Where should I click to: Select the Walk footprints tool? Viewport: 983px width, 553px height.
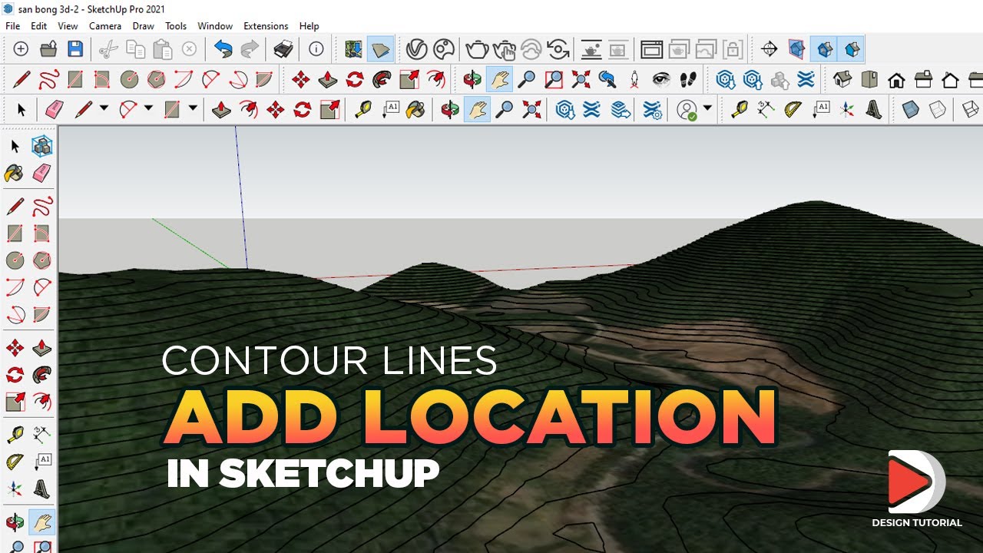(x=688, y=79)
